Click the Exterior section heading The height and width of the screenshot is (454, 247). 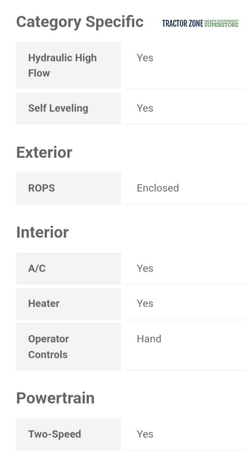click(44, 152)
